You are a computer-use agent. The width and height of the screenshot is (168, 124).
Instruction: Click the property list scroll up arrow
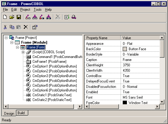[162, 38]
